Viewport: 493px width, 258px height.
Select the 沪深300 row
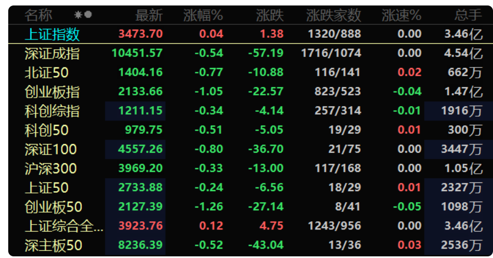click(x=250, y=169)
